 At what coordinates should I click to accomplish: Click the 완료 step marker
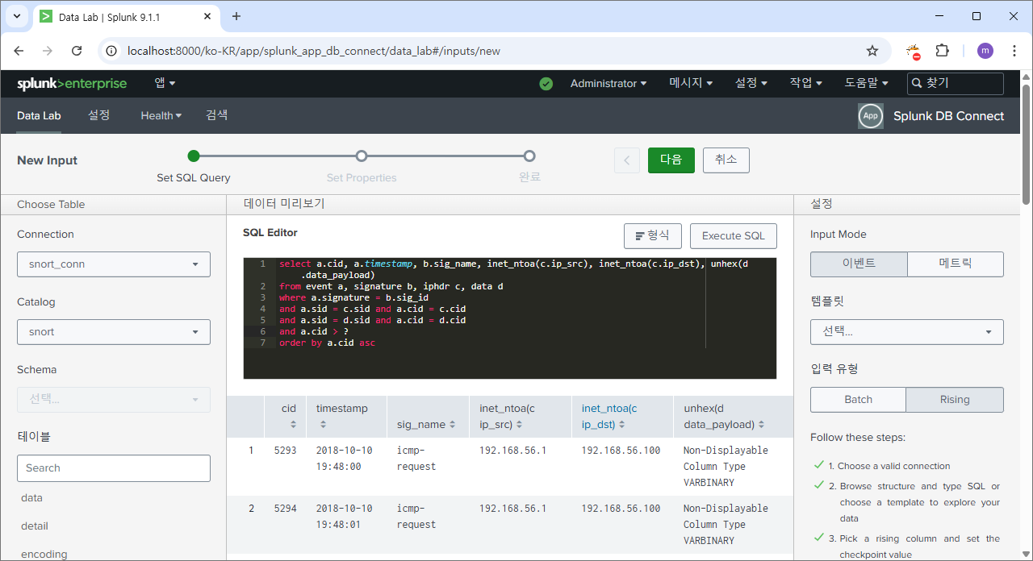point(529,156)
